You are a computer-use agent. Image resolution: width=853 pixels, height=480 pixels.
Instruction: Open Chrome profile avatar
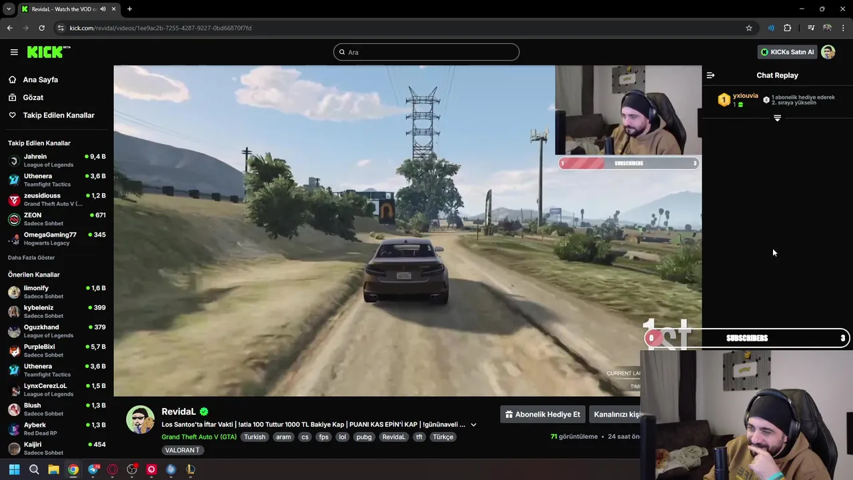coord(827,28)
